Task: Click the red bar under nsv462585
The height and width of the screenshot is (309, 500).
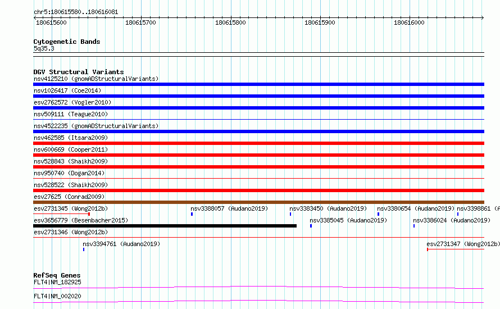Action: 258,143
